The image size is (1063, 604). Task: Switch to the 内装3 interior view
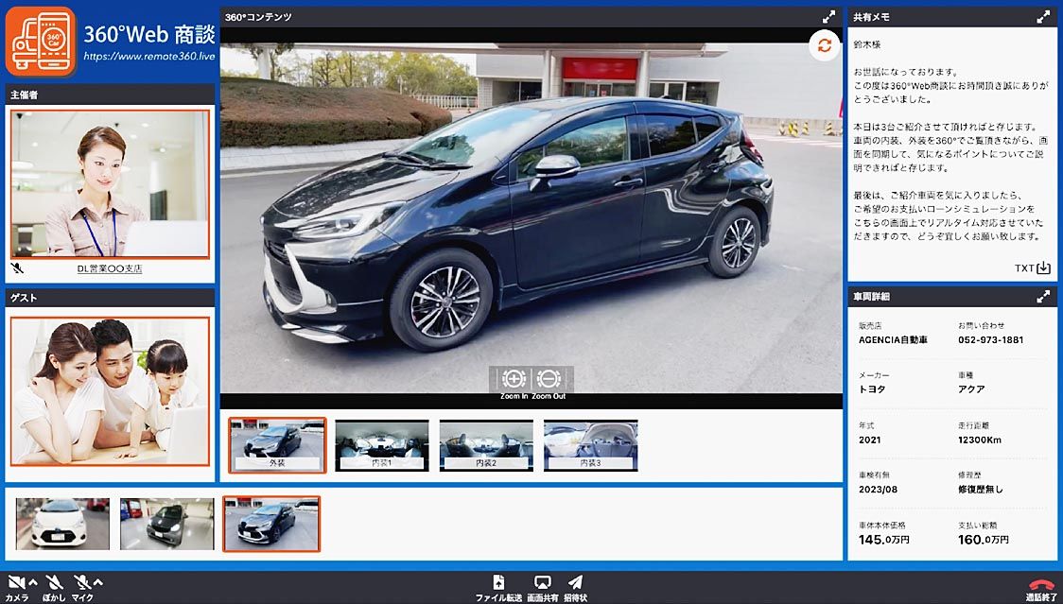pos(590,445)
